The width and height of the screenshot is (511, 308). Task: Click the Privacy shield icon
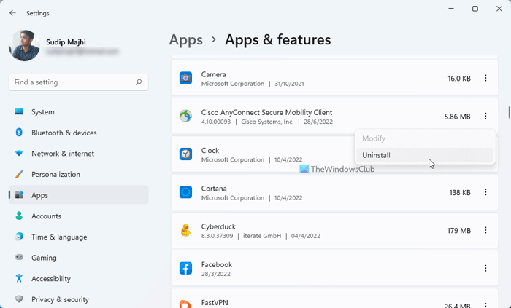pos(19,299)
